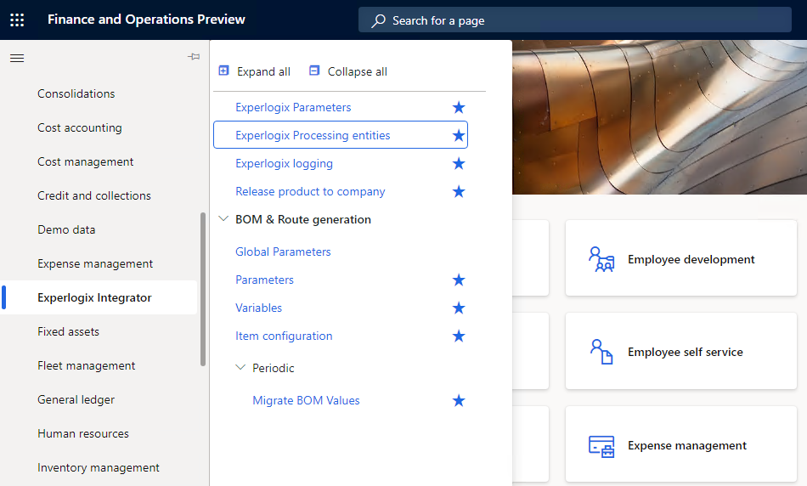Open the app launcher waffle icon
The height and width of the screenshot is (486, 807).
coord(17,20)
